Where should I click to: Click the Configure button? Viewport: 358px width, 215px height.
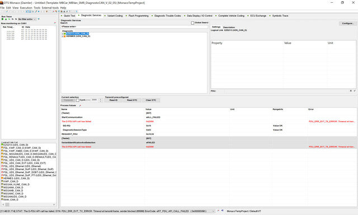click(x=347, y=24)
